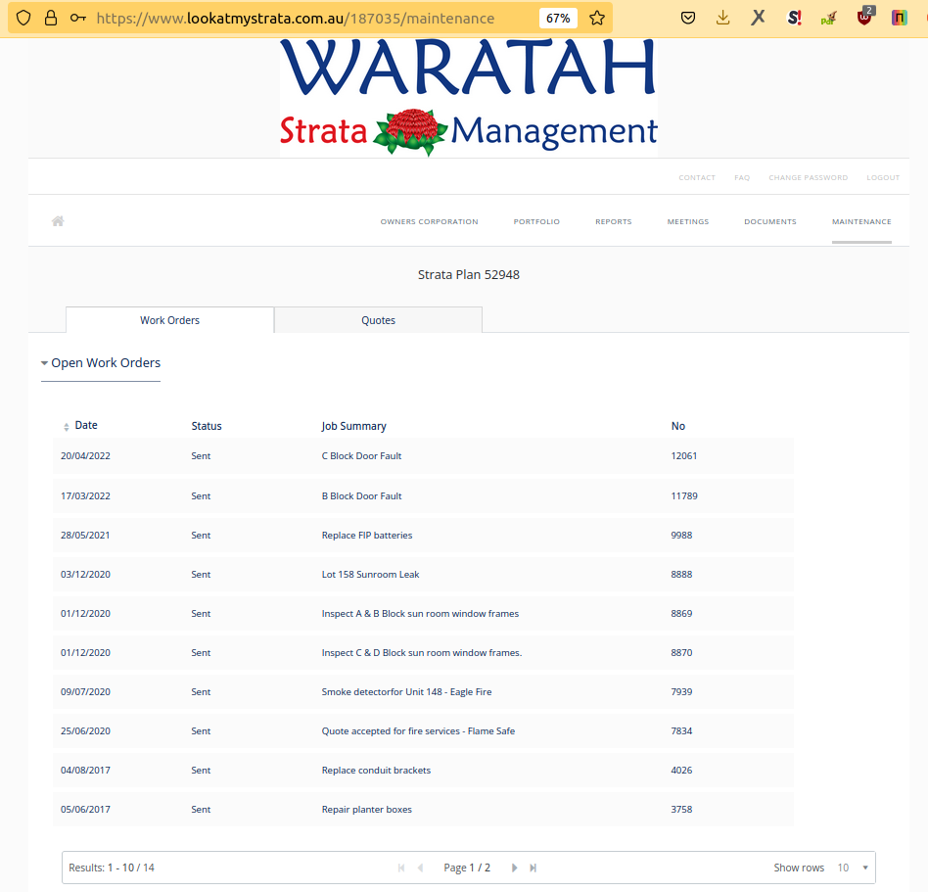Image resolution: width=928 pixels, height=892 pixels.
Task: Click the S! extension icon
Action: pos(794,18)
